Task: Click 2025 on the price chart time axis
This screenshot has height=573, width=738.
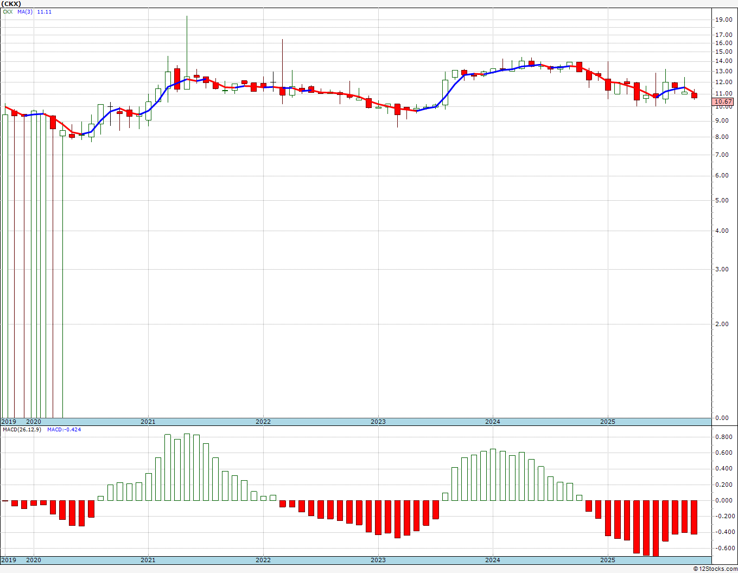Action: tap(608, 422)
